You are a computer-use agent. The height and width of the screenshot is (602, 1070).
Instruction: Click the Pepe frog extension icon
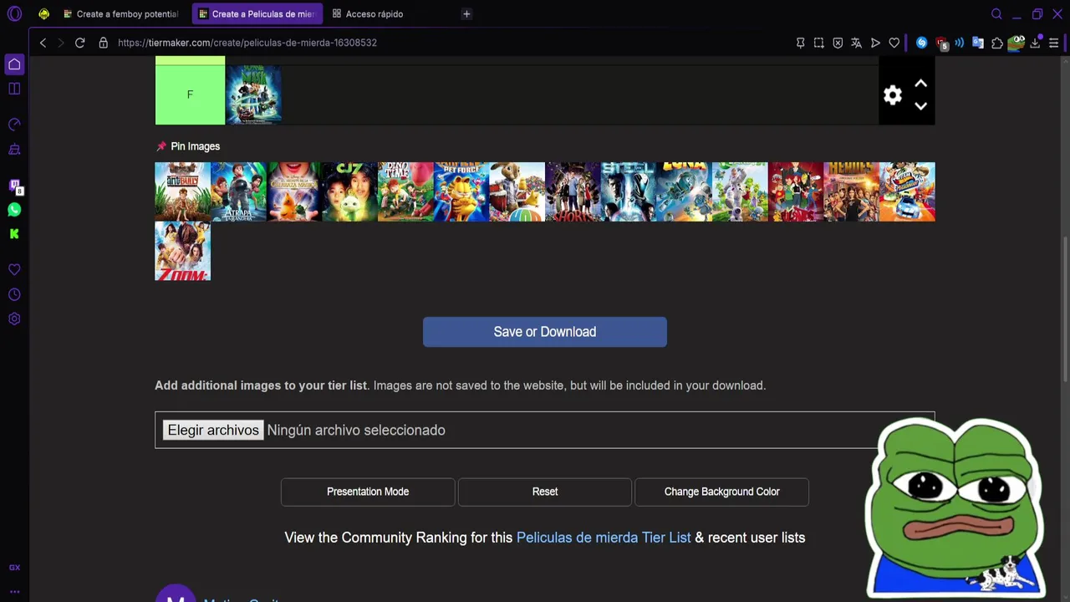tap(1016, 42)
